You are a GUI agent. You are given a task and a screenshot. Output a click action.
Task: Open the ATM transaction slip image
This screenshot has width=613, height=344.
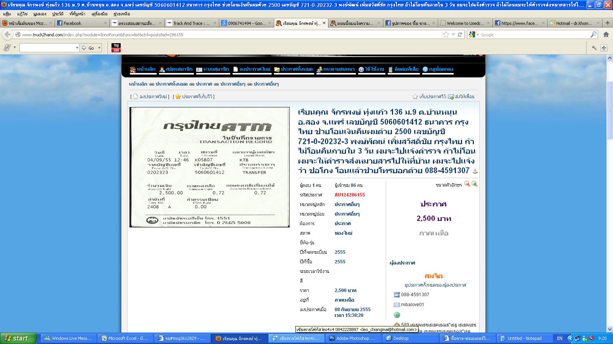pyautogui.click(x=210, y=167)
